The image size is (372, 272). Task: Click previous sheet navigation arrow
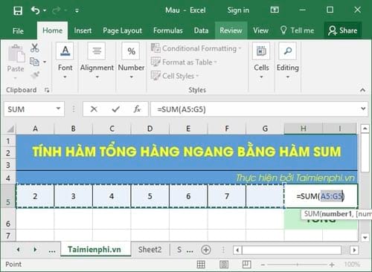coord(18,250)
